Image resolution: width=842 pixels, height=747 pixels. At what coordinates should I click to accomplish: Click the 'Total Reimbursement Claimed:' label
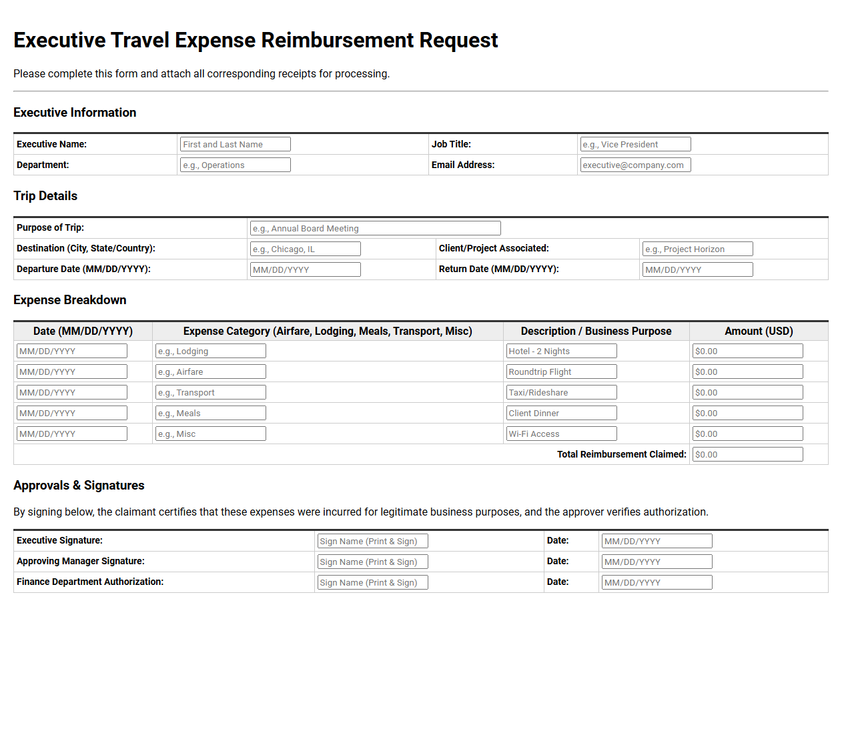tap(622, 454)
